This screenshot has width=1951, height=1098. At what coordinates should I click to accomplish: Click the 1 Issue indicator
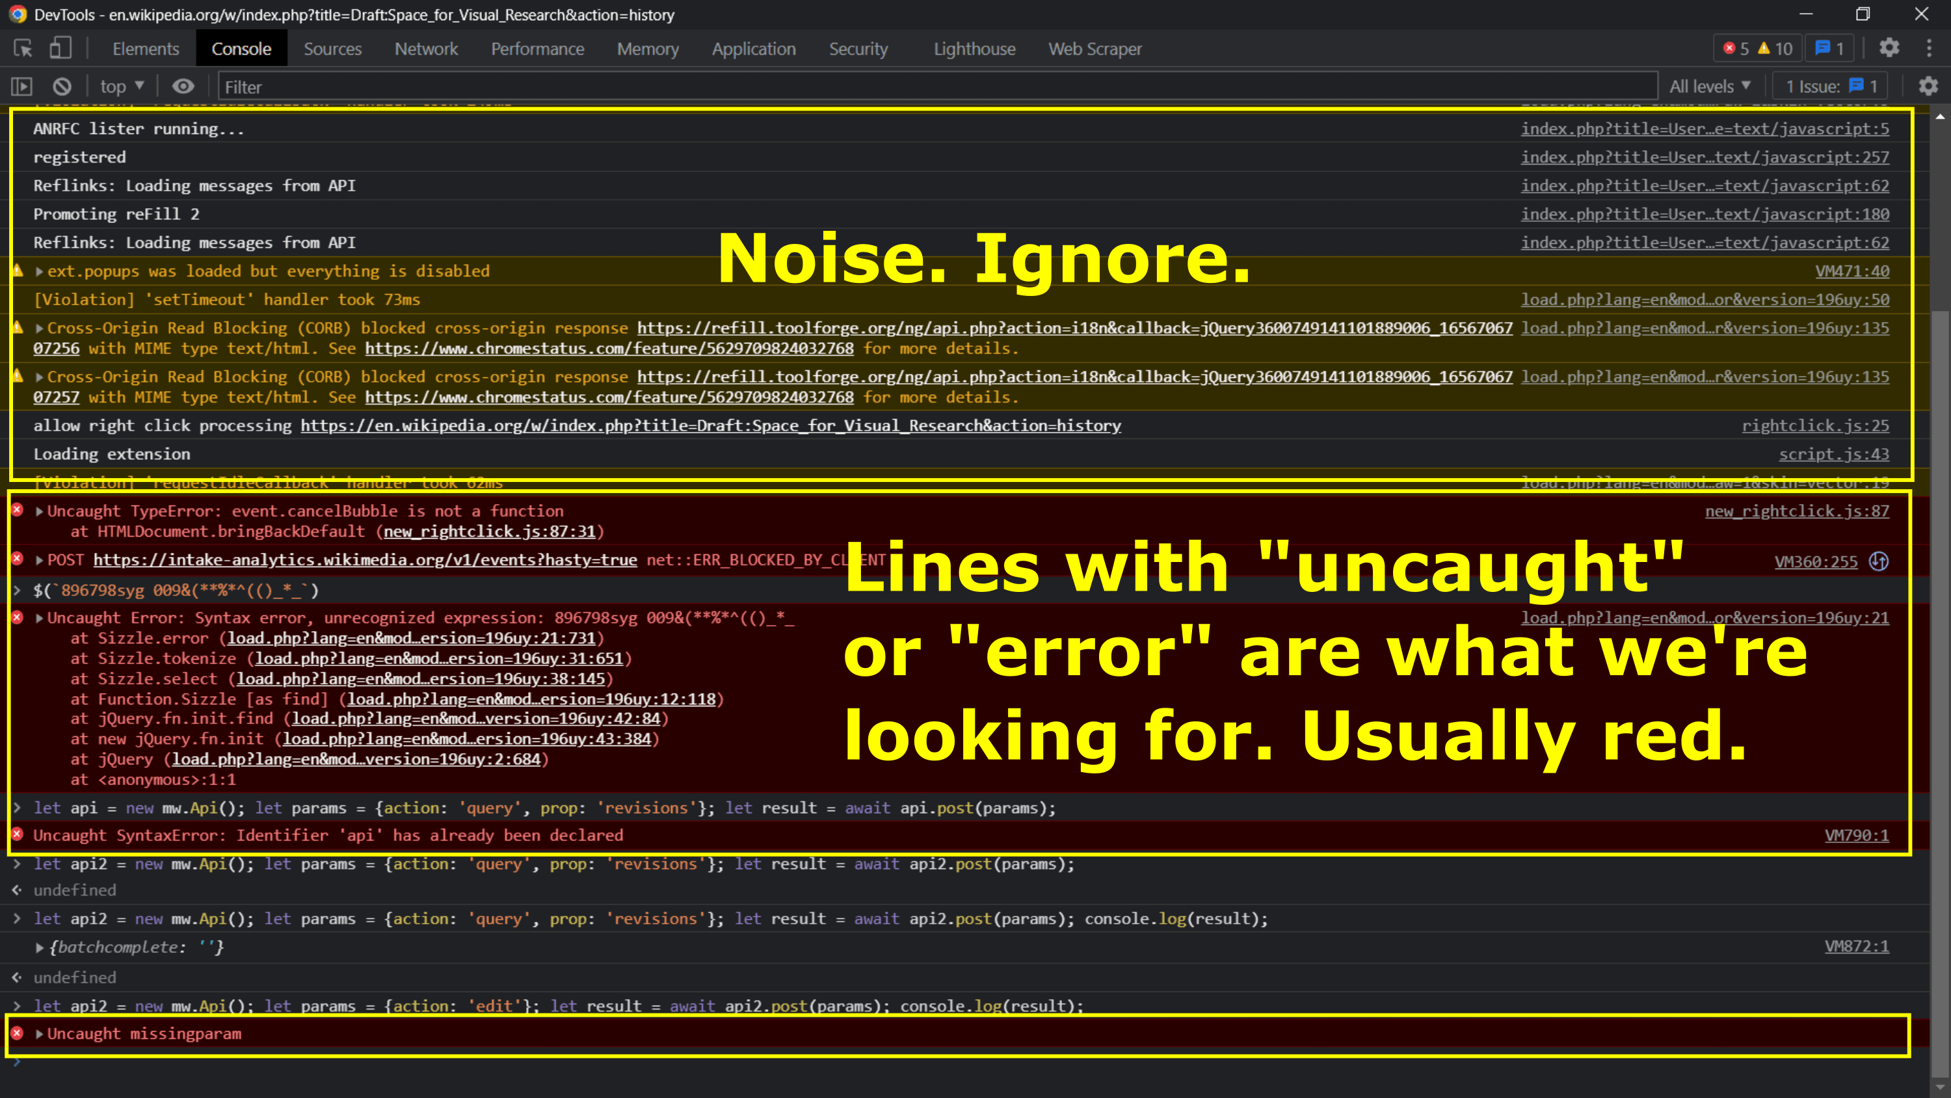click(1831, 87)
